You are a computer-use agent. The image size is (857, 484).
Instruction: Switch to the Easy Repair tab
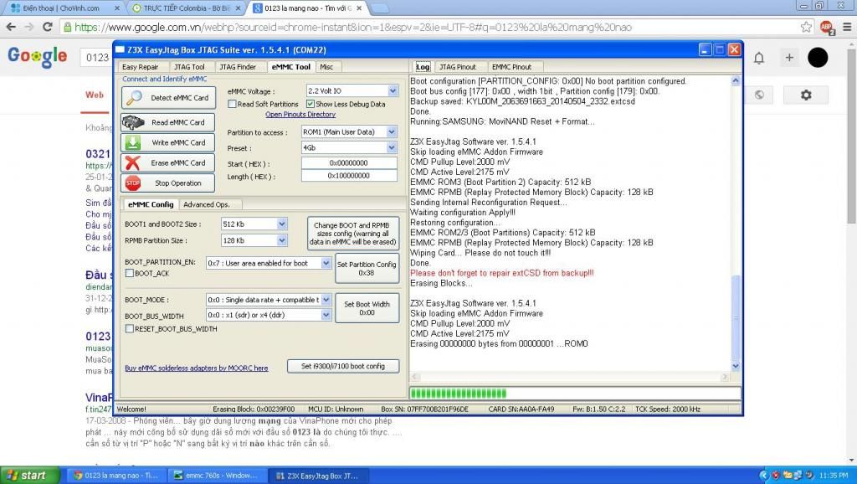[141, 67]
